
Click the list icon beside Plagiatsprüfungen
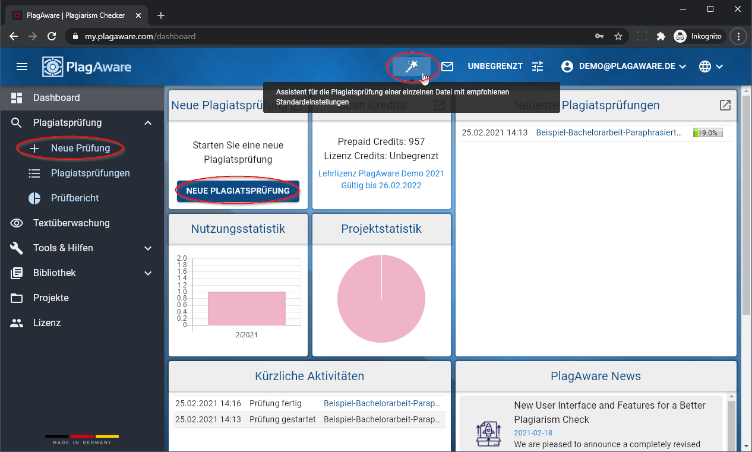click(34, 173)
